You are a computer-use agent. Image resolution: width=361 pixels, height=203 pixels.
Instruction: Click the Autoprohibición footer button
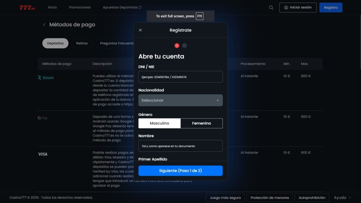coord(312,198)
